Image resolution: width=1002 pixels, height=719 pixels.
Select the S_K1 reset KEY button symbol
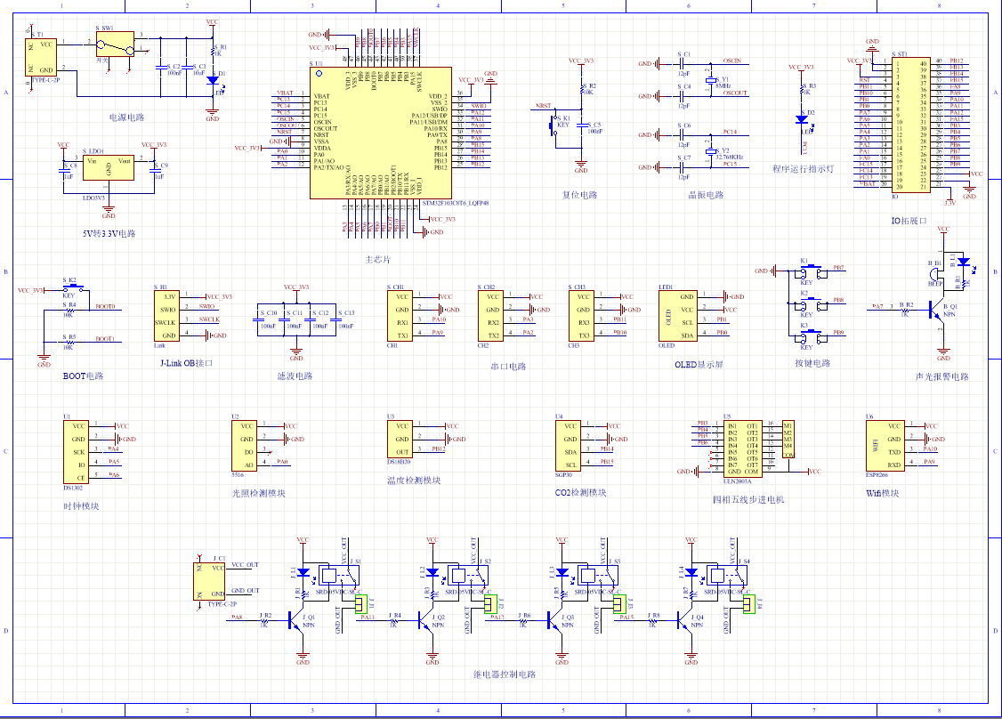(554, 125)
